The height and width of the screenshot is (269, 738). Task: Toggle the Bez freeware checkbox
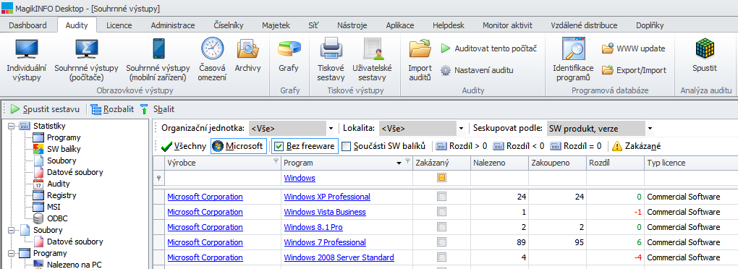tap(279, 146)
